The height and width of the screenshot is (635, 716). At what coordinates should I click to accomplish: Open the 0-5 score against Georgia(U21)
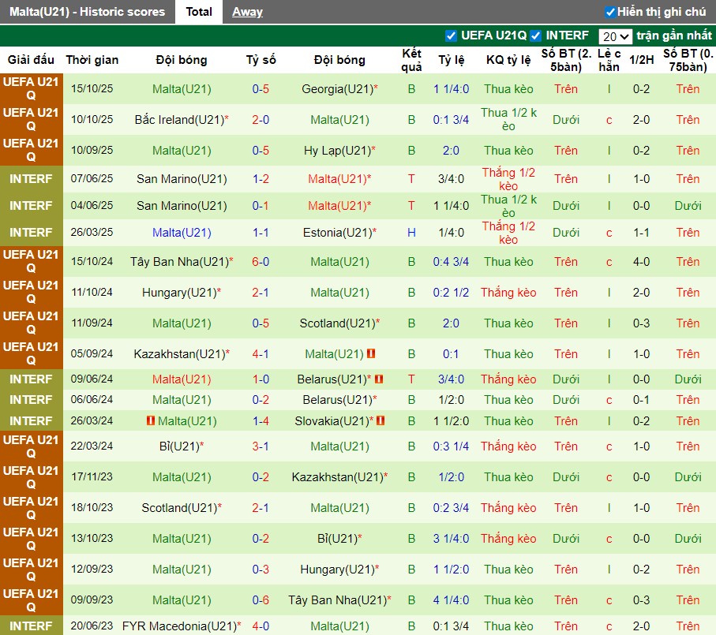[x=261, y=89]
